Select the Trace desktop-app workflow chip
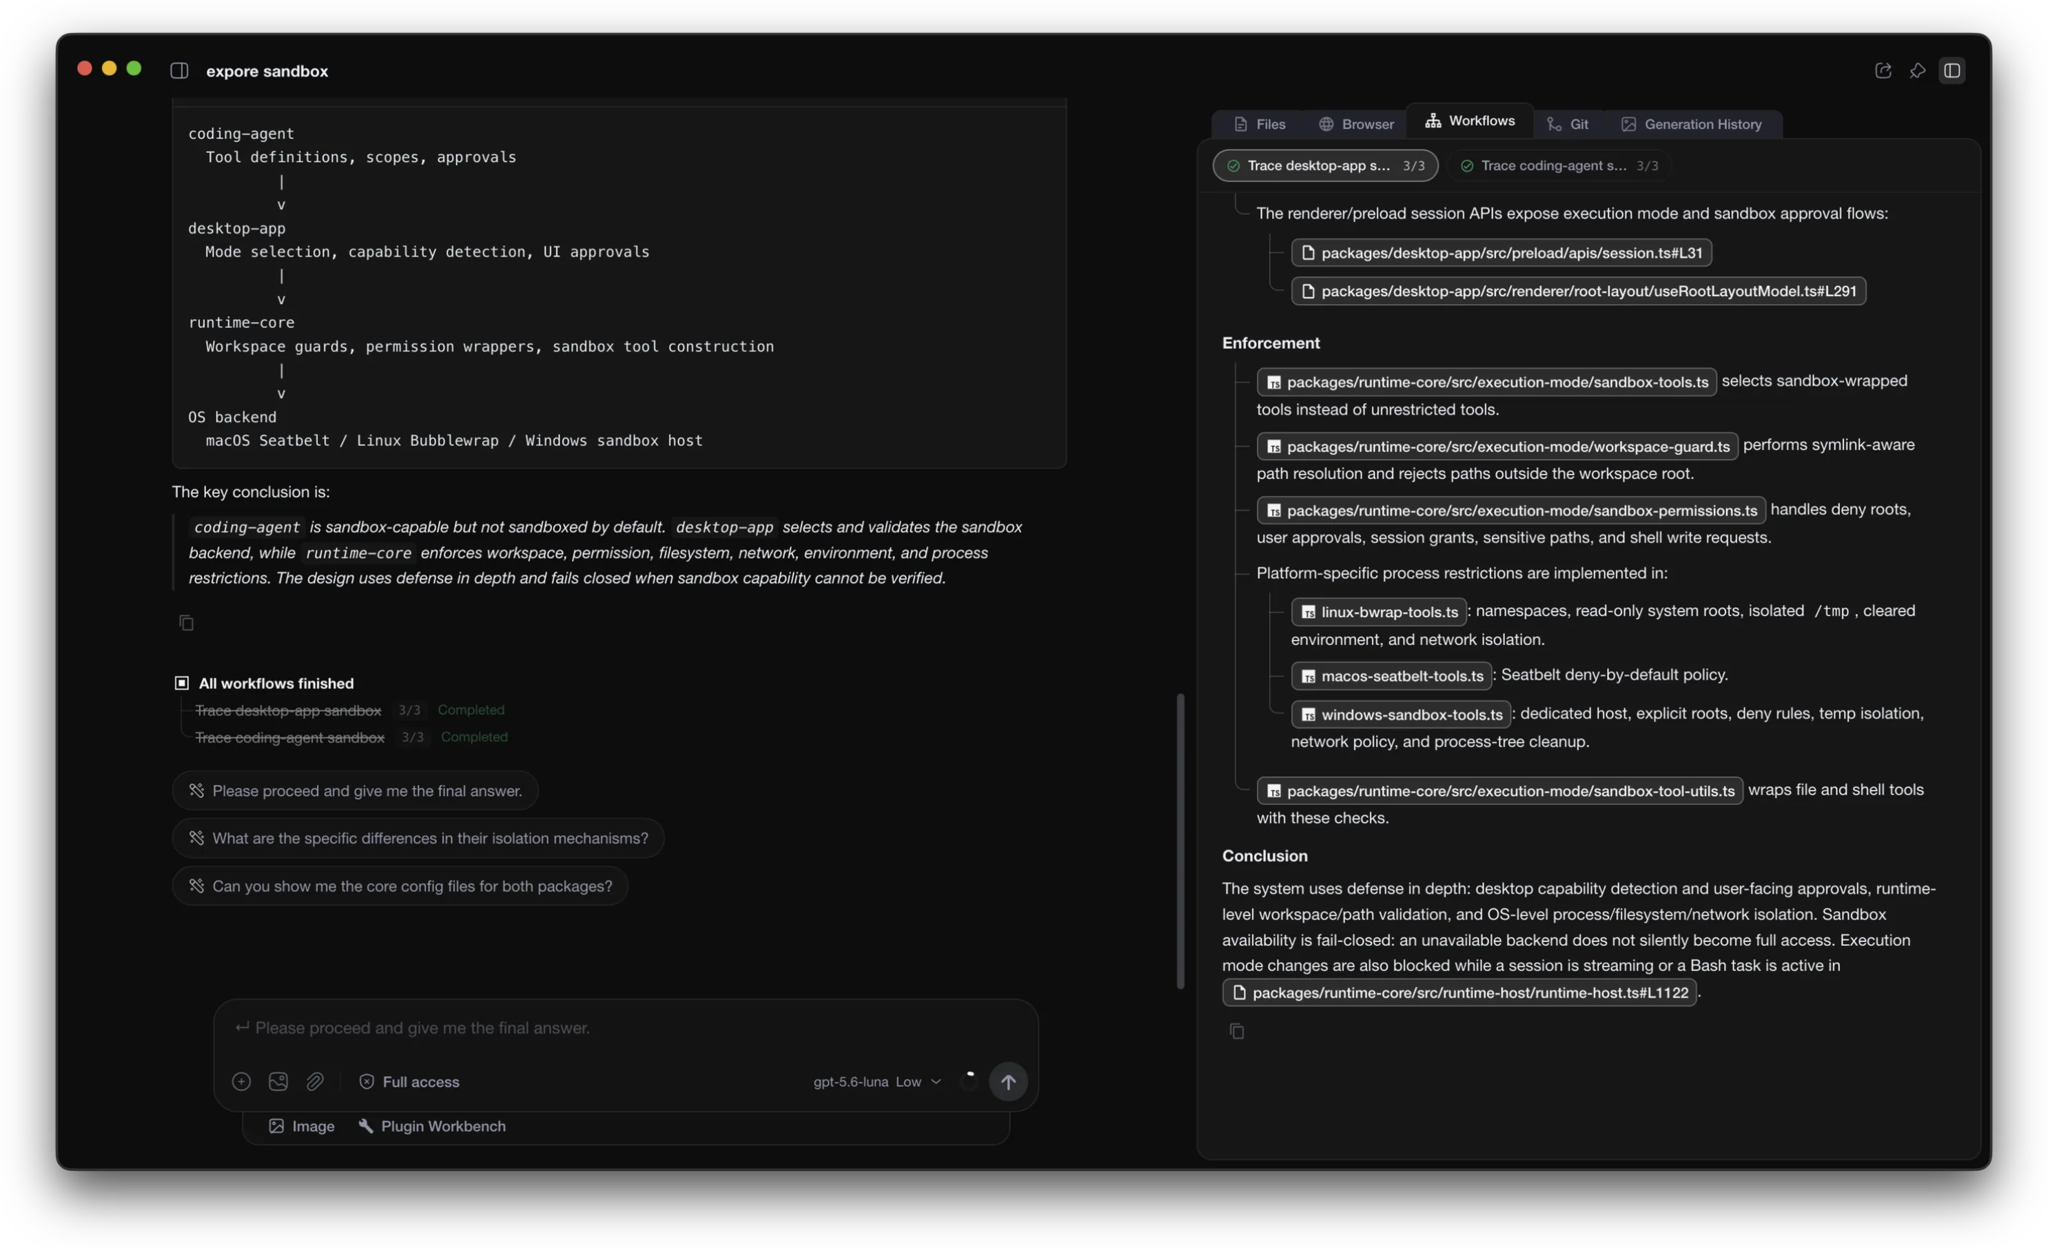 click(x=1325, y=165)
